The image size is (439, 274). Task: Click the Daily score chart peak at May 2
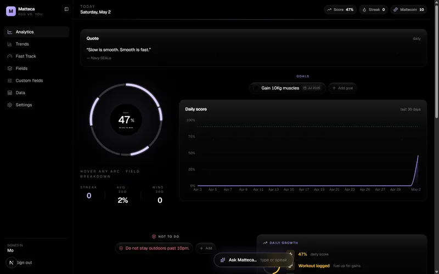pyautogui.click(x=418, y=156)
